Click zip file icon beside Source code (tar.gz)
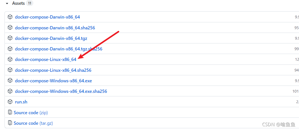Screen dimensions: 299x129 (x=10, y=123)
